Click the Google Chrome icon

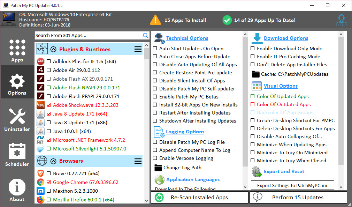click(41, 182)
